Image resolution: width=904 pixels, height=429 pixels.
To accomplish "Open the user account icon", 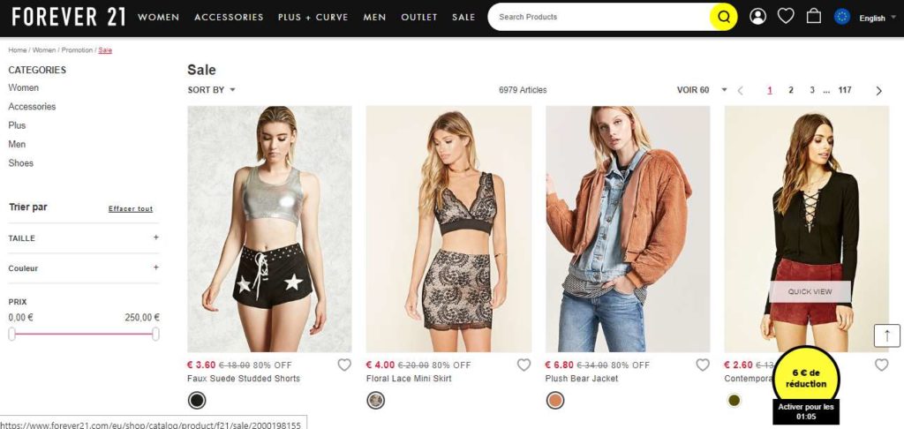I will (x=757, y=17).
